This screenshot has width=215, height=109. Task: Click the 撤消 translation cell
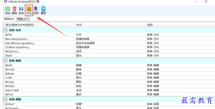(111, 70)
